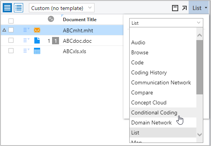Open the row action menu for ABCdoc.doc
Image resolution: width=211 pixels, height=146 pixels.
[26, 40]
